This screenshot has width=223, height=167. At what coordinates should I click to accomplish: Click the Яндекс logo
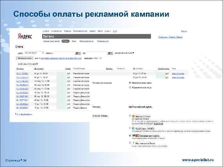(x=25, y=36)
